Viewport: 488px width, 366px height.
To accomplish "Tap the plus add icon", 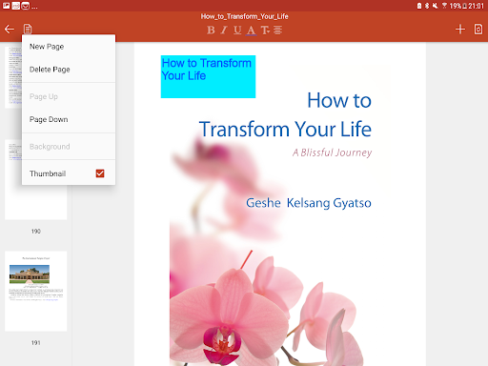I will click(460, 30).
